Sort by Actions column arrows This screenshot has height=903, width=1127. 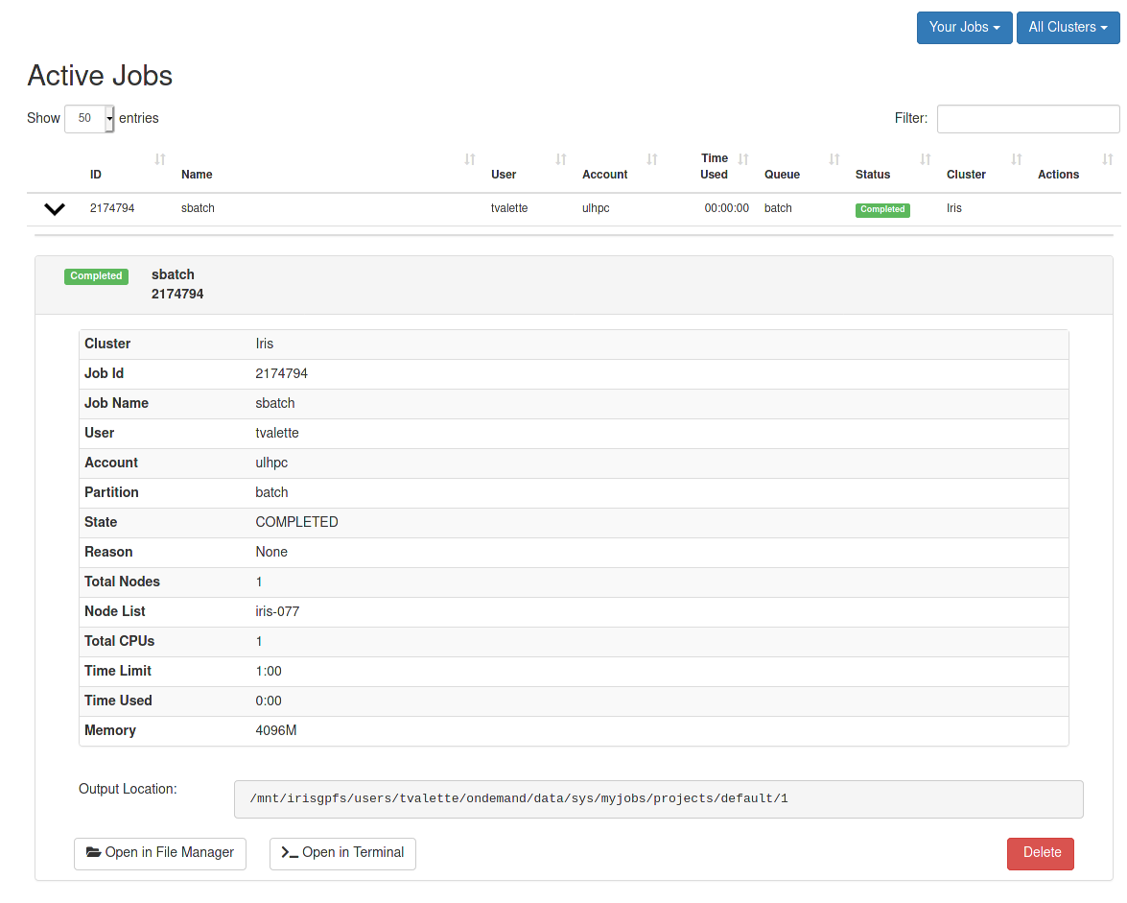pos(1108,159)
